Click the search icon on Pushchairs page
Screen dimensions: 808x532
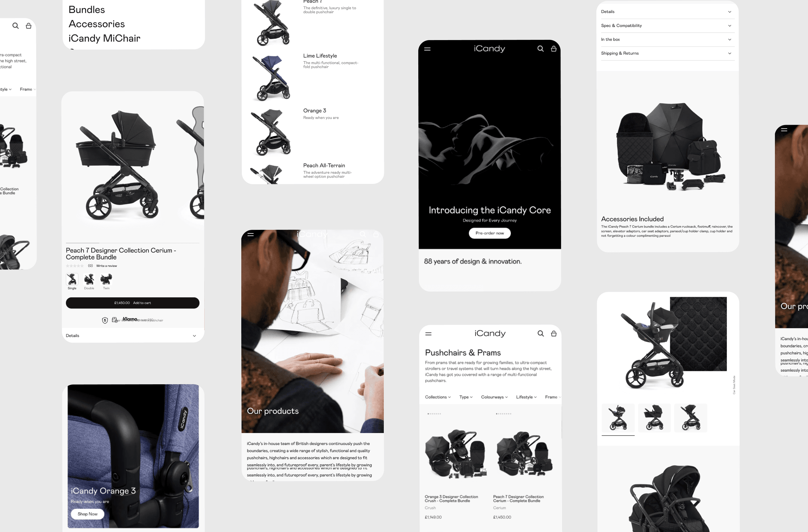541,333
